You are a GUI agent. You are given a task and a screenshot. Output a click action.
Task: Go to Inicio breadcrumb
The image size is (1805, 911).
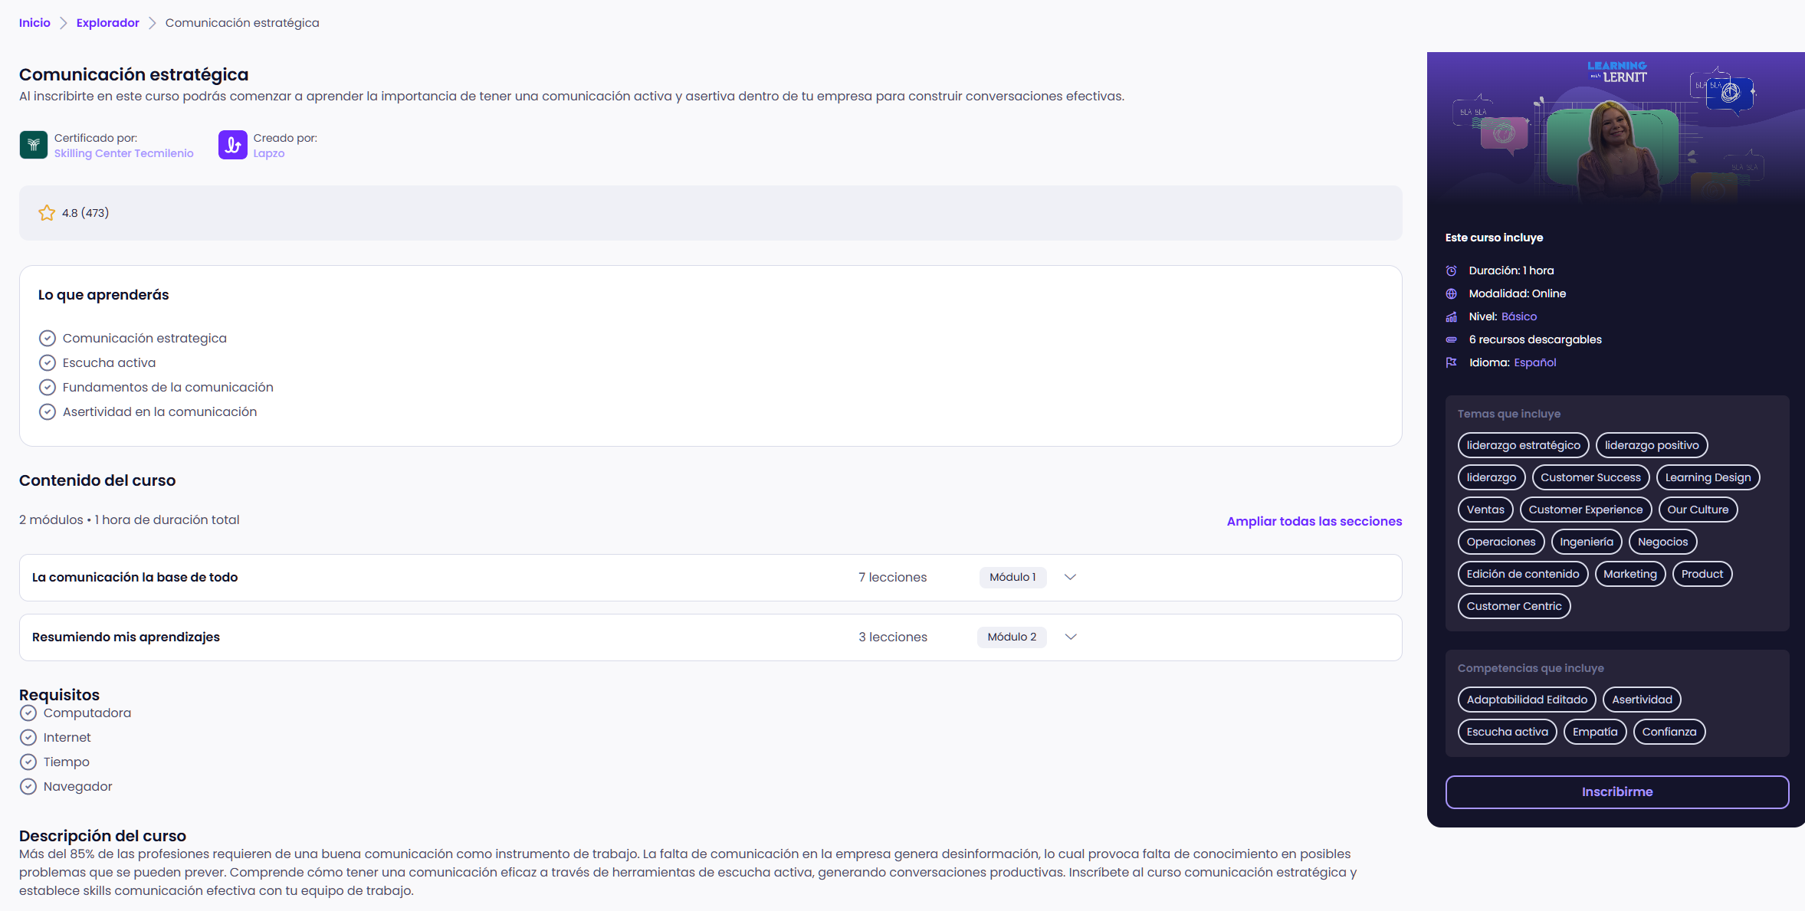click(x=34, y=23)
